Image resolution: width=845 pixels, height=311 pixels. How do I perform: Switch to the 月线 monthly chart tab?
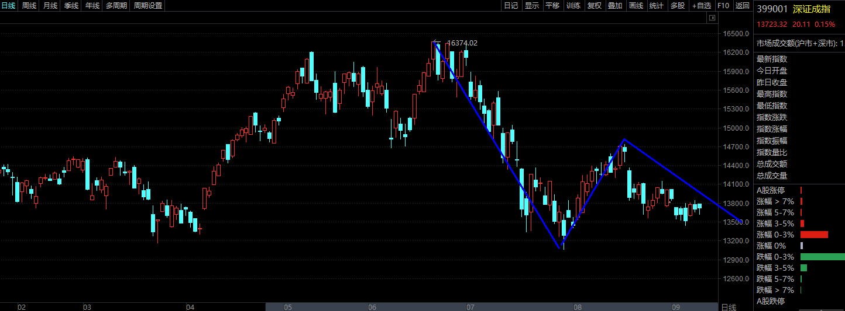pos(50,5)
